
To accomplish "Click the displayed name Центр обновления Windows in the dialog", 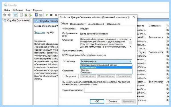I will pyautogui.click(x=94, y=34).
